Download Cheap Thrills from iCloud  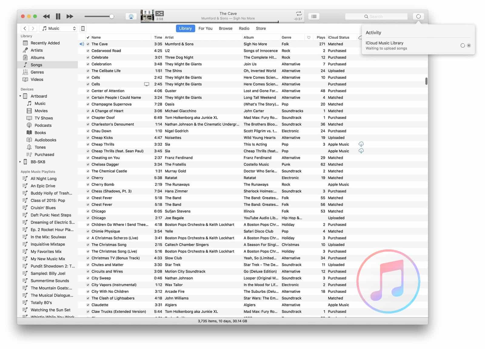click(361, 144)
